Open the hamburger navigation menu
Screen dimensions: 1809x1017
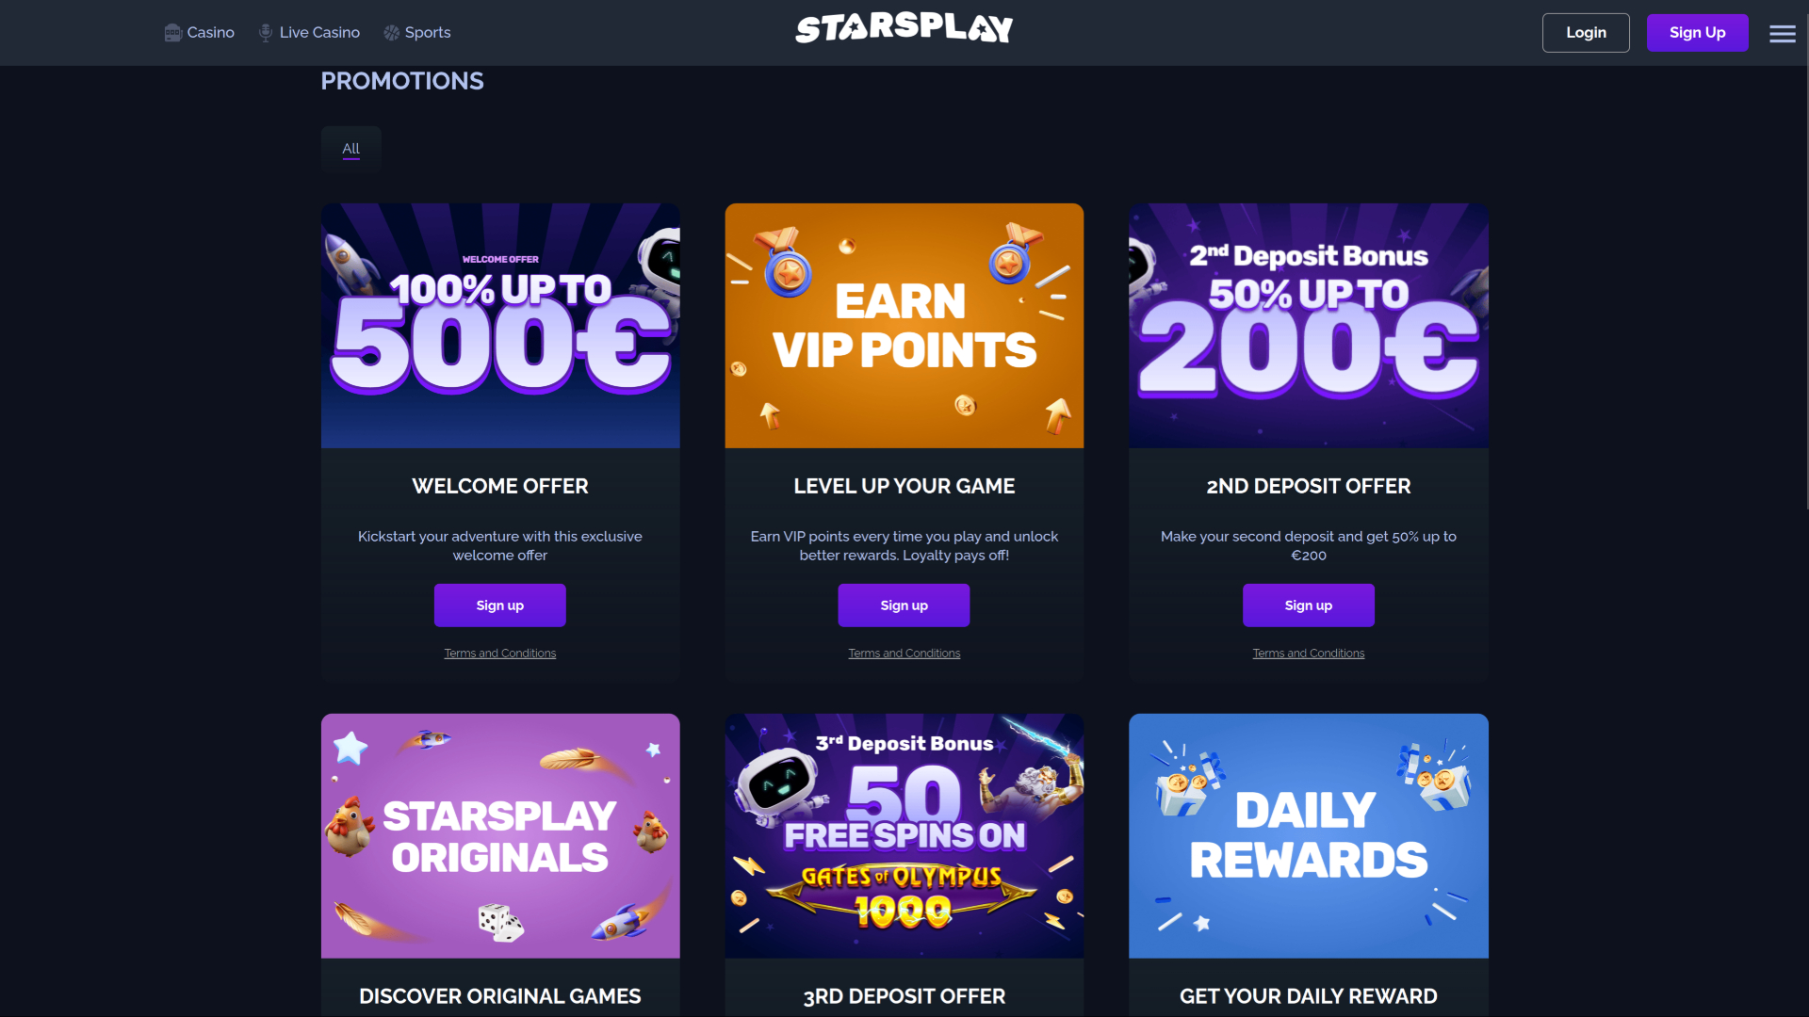point(1783,33)
